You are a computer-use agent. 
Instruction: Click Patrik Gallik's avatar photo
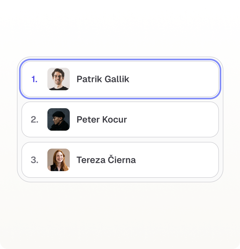(58, 79)
